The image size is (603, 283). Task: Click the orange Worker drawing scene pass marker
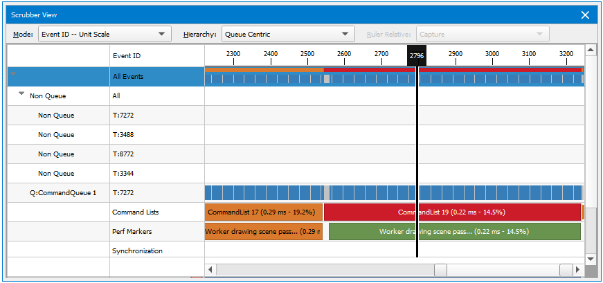coord(263,232)
